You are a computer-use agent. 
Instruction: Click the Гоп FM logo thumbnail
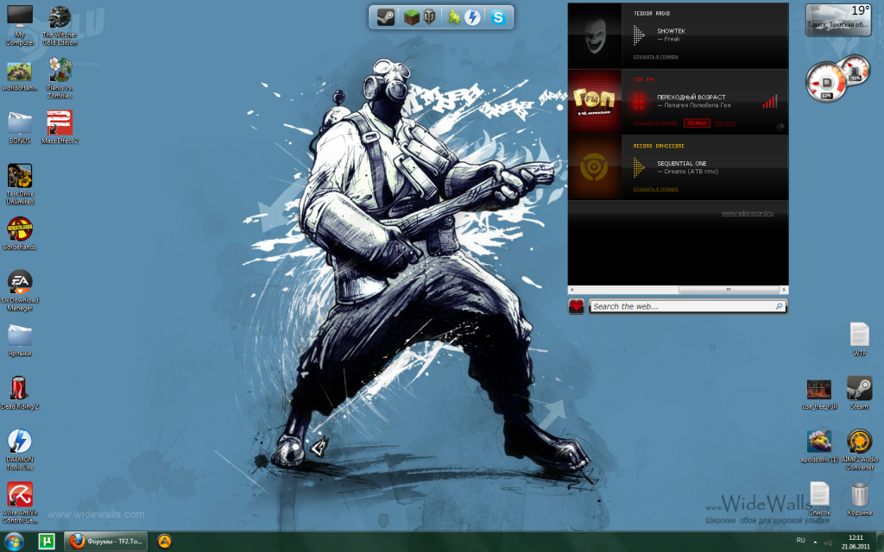click(x=595, y=102)
